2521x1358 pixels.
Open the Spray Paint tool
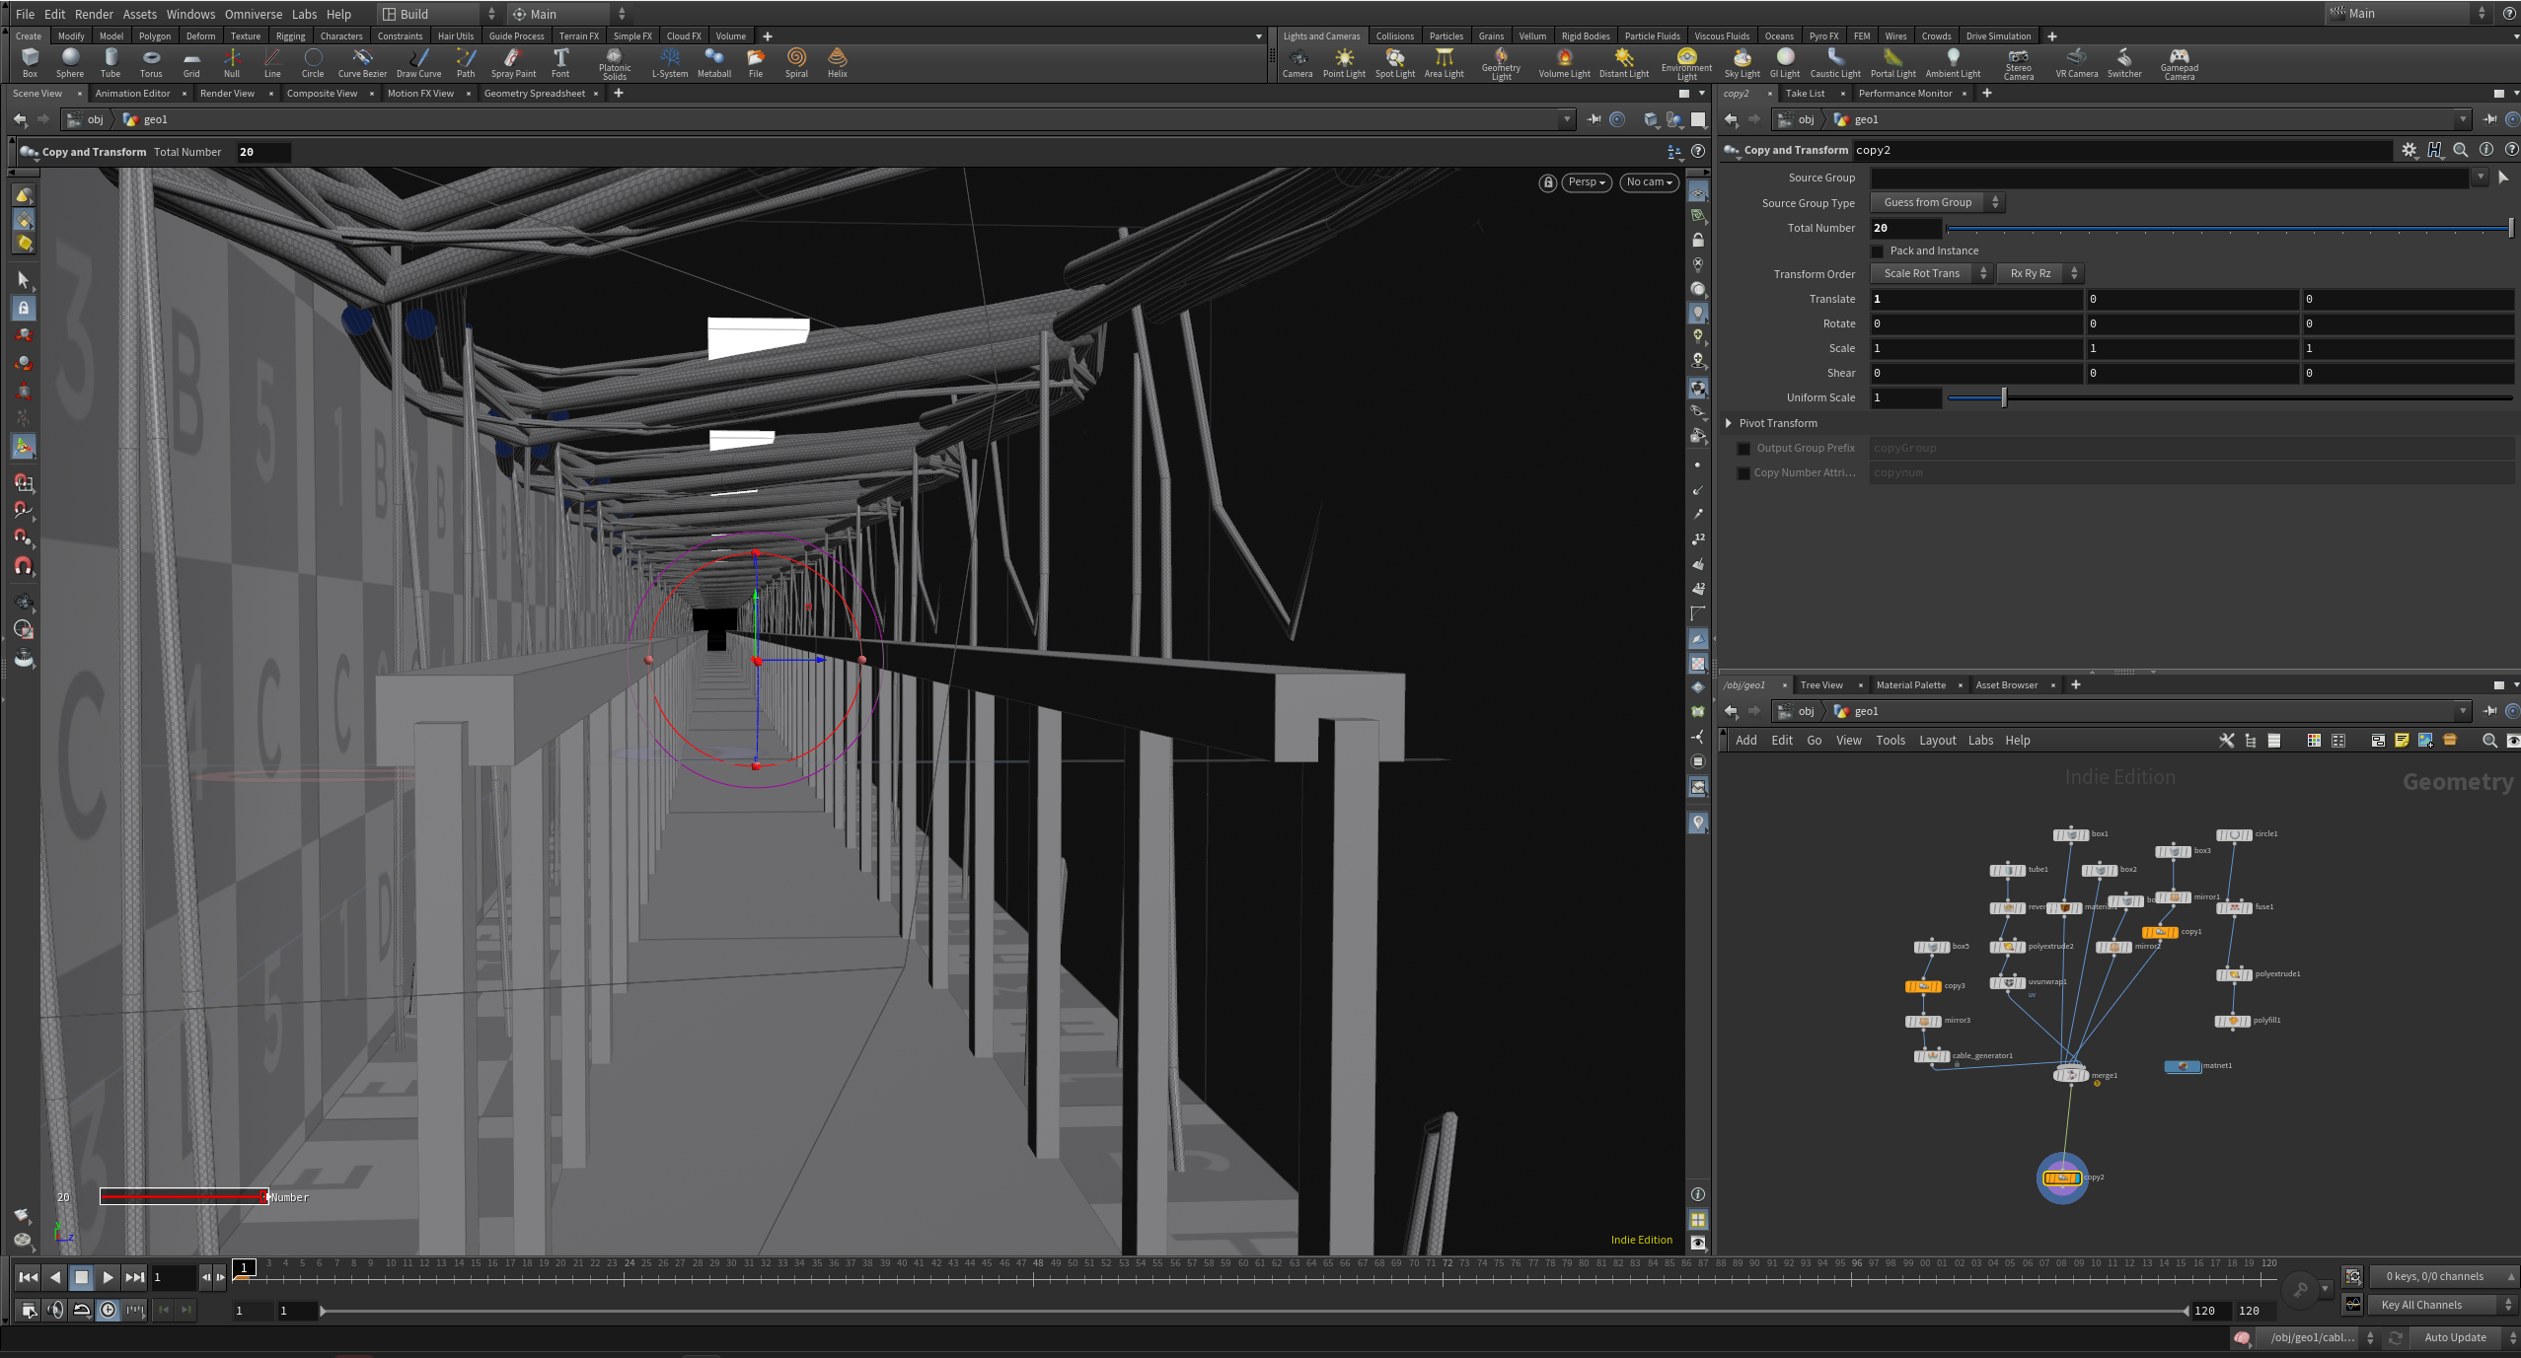(x=513, y=63)
